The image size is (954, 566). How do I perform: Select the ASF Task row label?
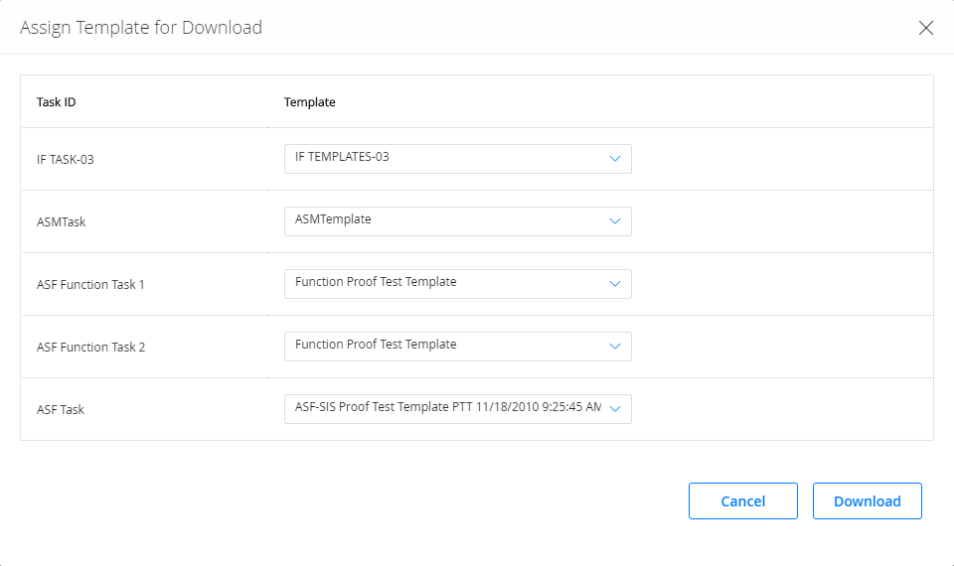tap(61, 410)
